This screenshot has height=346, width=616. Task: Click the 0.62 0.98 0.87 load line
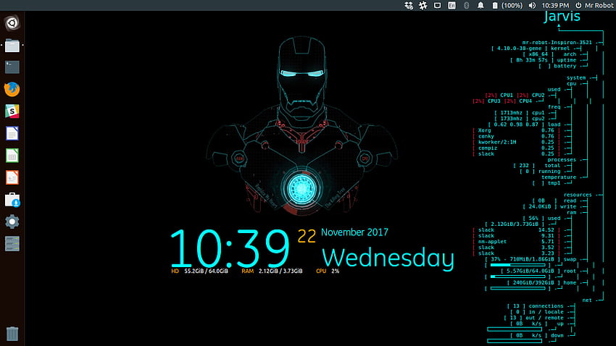[x=524, y=125]
